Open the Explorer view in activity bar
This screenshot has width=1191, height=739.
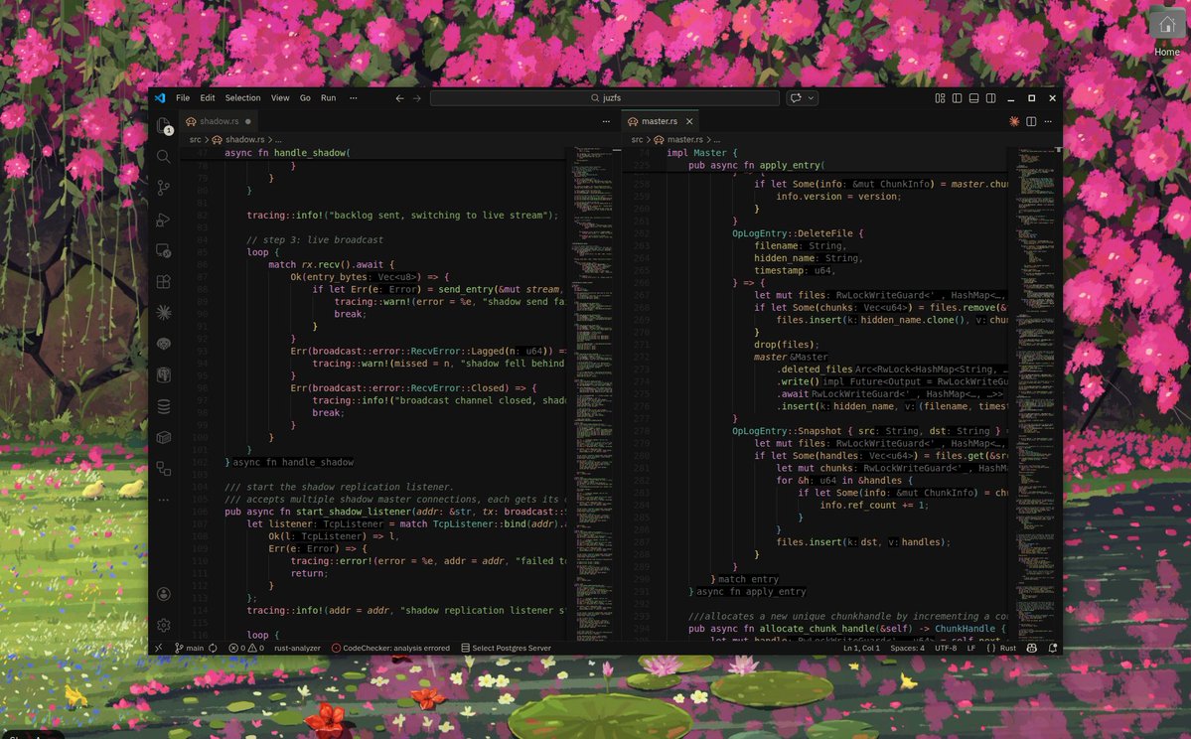coord(163,125)
